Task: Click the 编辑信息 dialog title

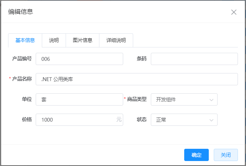Action: [21, 12]
